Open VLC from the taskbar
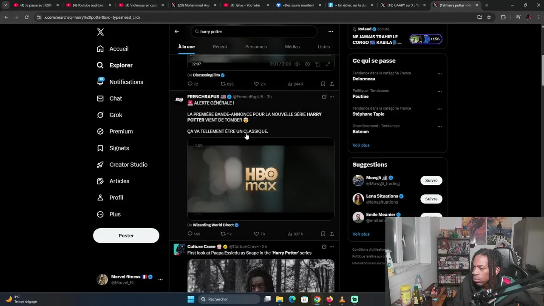The height and width of the screenshot is (306, 544). pyautogui.click(x=342, y=299)
